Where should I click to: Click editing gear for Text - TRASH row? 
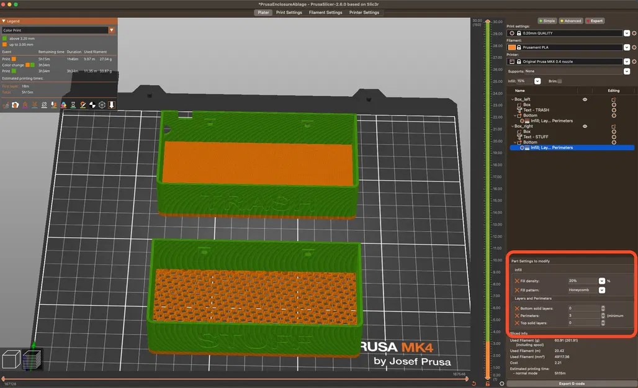click(x=614, y=111)
